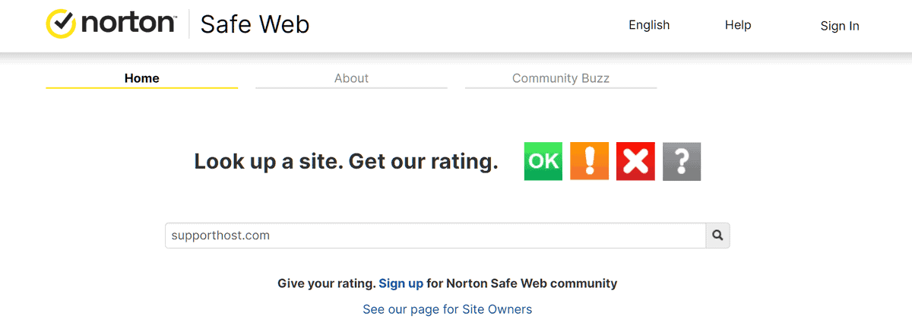This screenshot has height=332, width=912.
Task: Switch to the Home tab
Action: tap(141, 78)
